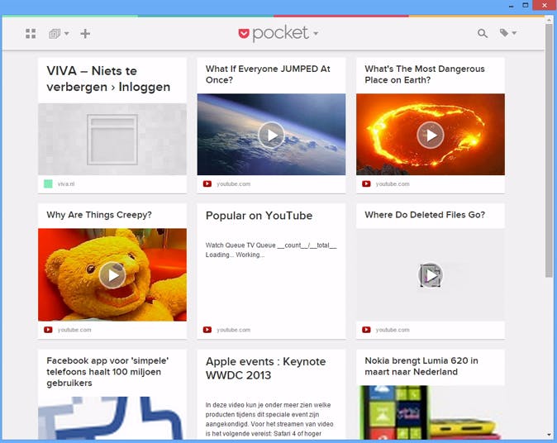Click youtube.com text under 'Why Are Things Creepy' card
Viewport: 557px width, 443px height.
(x=74, y=330)
